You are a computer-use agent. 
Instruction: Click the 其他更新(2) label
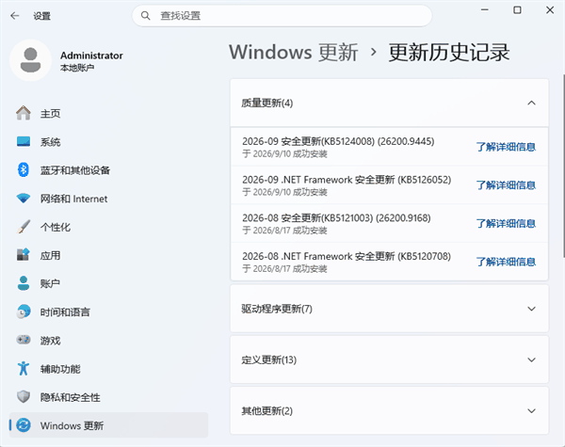(267, 411)
